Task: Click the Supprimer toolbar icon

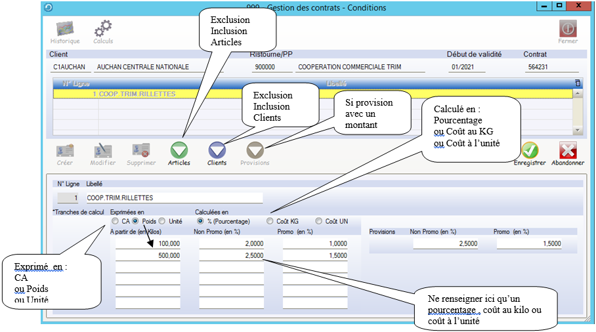Action: point(140,151)
